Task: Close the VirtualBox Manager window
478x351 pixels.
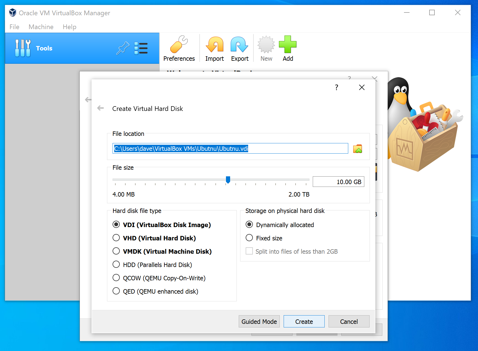Action: 457,12
